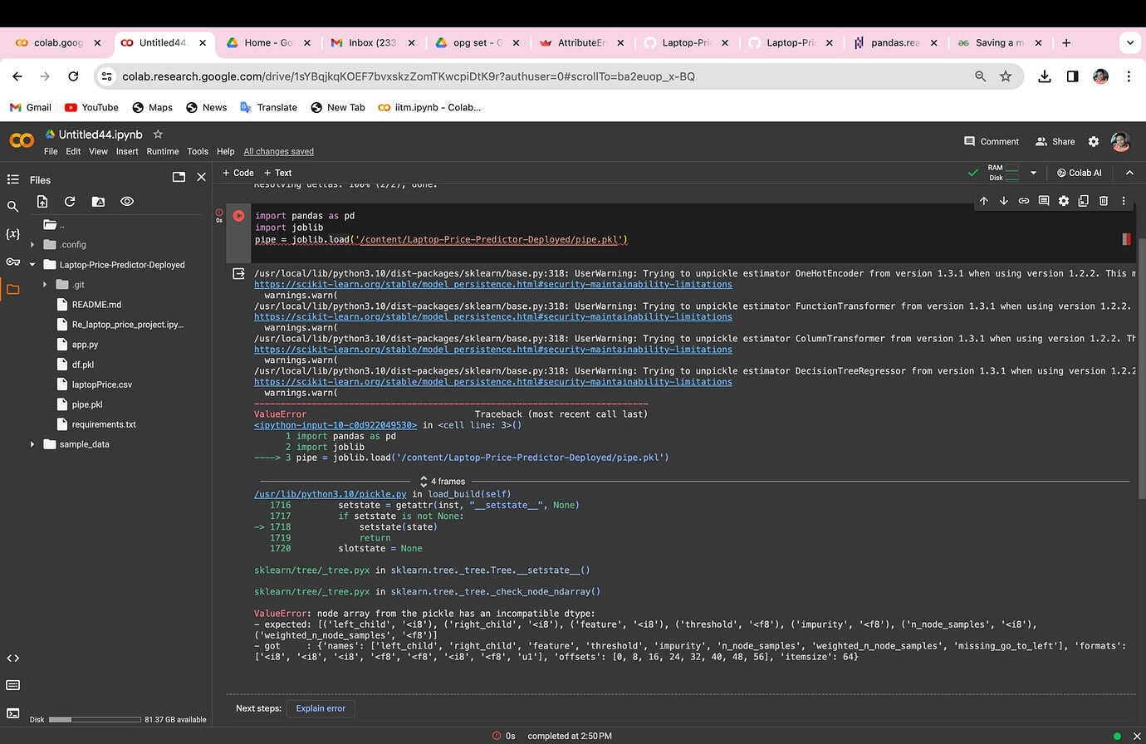Delete the selected cell with trash icon

[1104, 200]
